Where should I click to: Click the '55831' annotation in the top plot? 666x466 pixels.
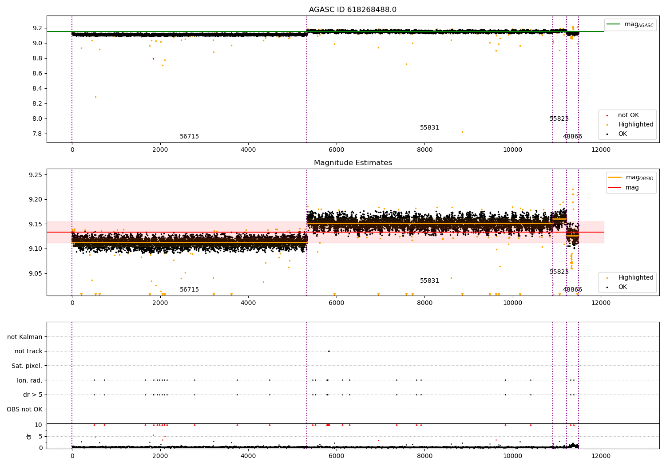coord(429,128)
